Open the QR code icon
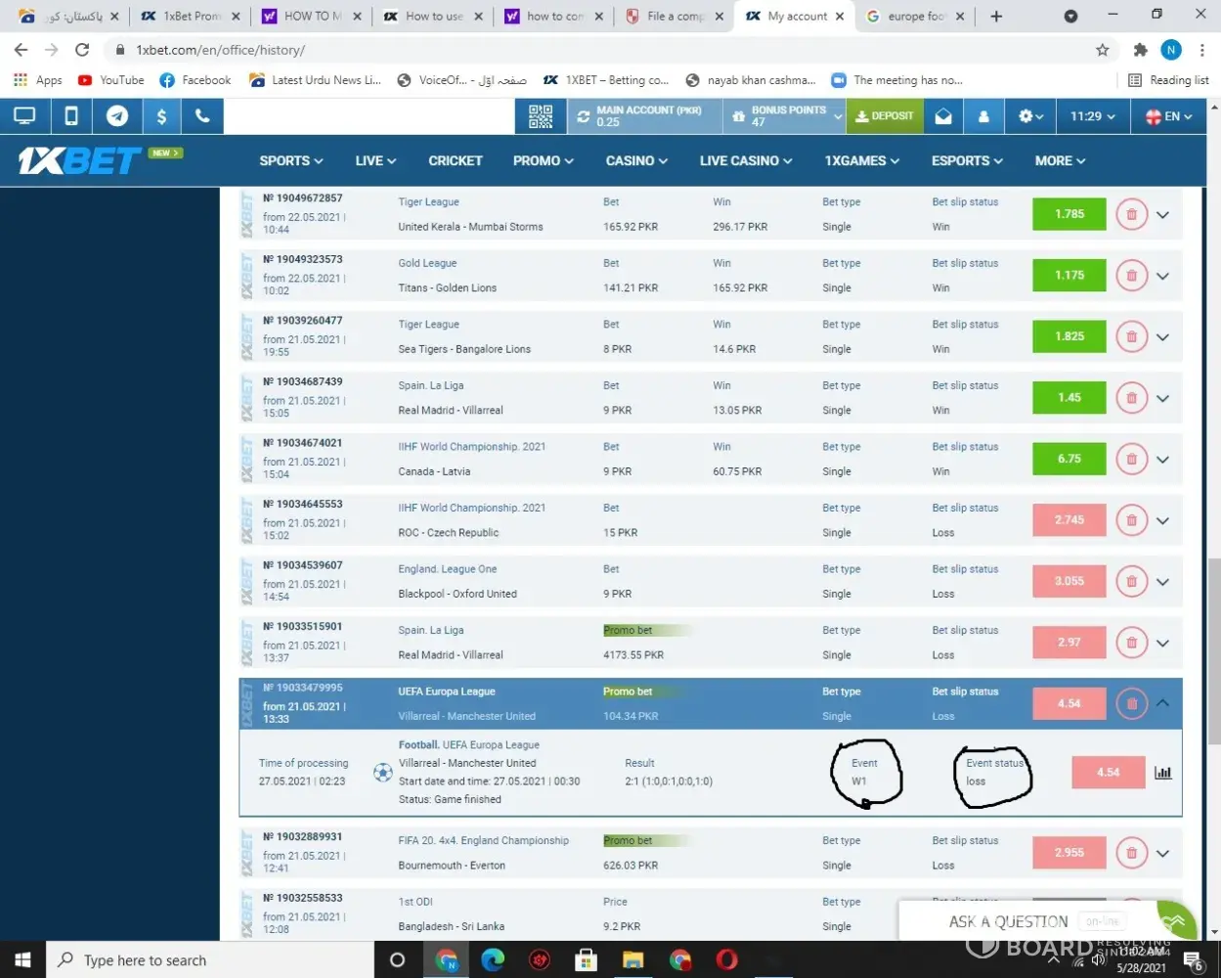This screenshot has width=1221, height=978. 541,116
